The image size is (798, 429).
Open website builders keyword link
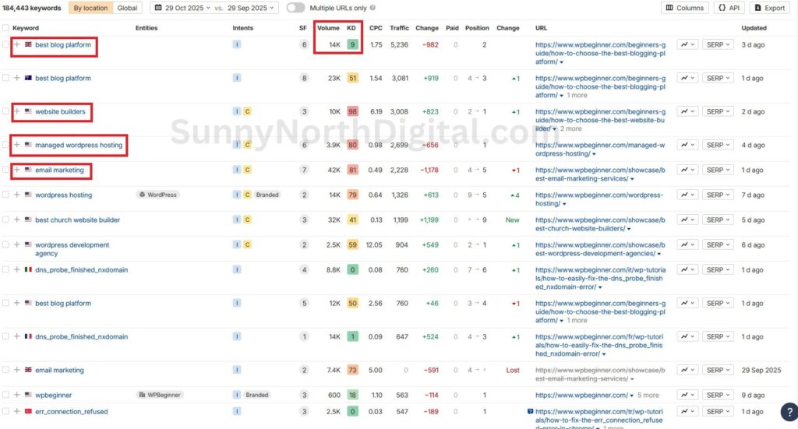click(60, 111)
